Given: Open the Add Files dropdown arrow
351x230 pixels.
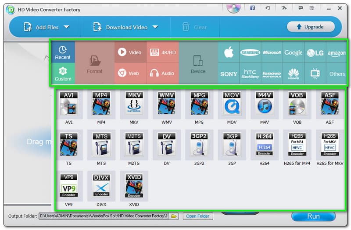Looking at the screenshot, I should coord(67,27).
